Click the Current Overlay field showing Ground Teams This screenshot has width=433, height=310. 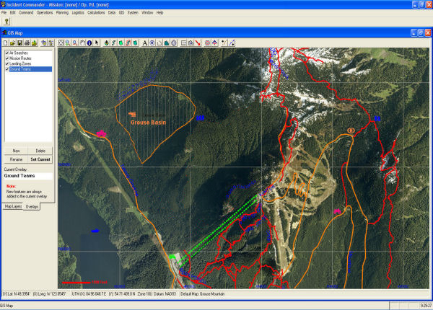tap(28, 176)
